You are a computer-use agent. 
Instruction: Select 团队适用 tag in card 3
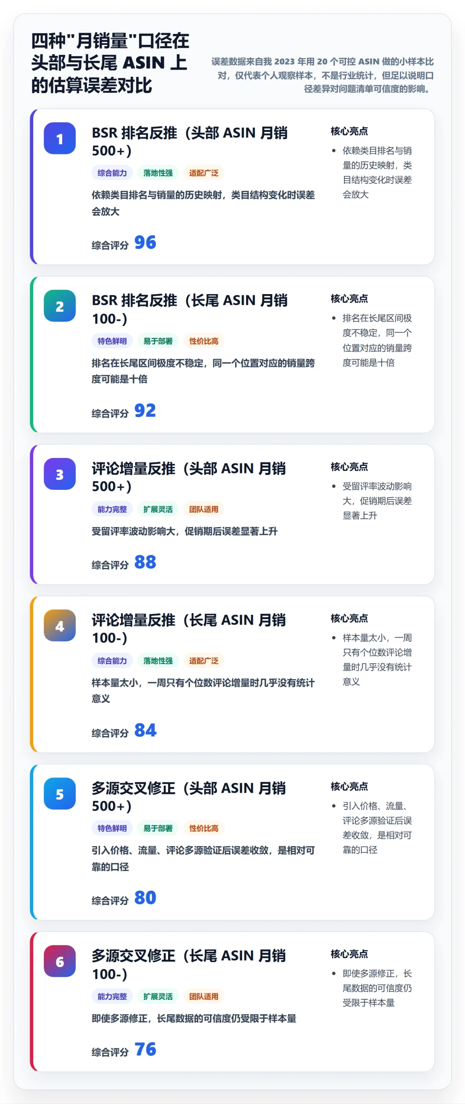[203, 509]
